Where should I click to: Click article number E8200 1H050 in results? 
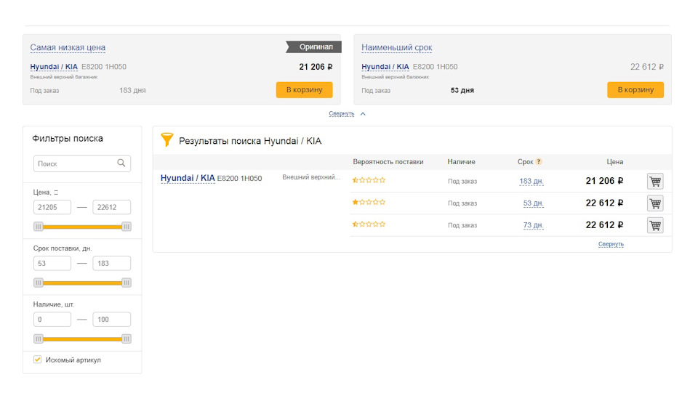(239, 178)
